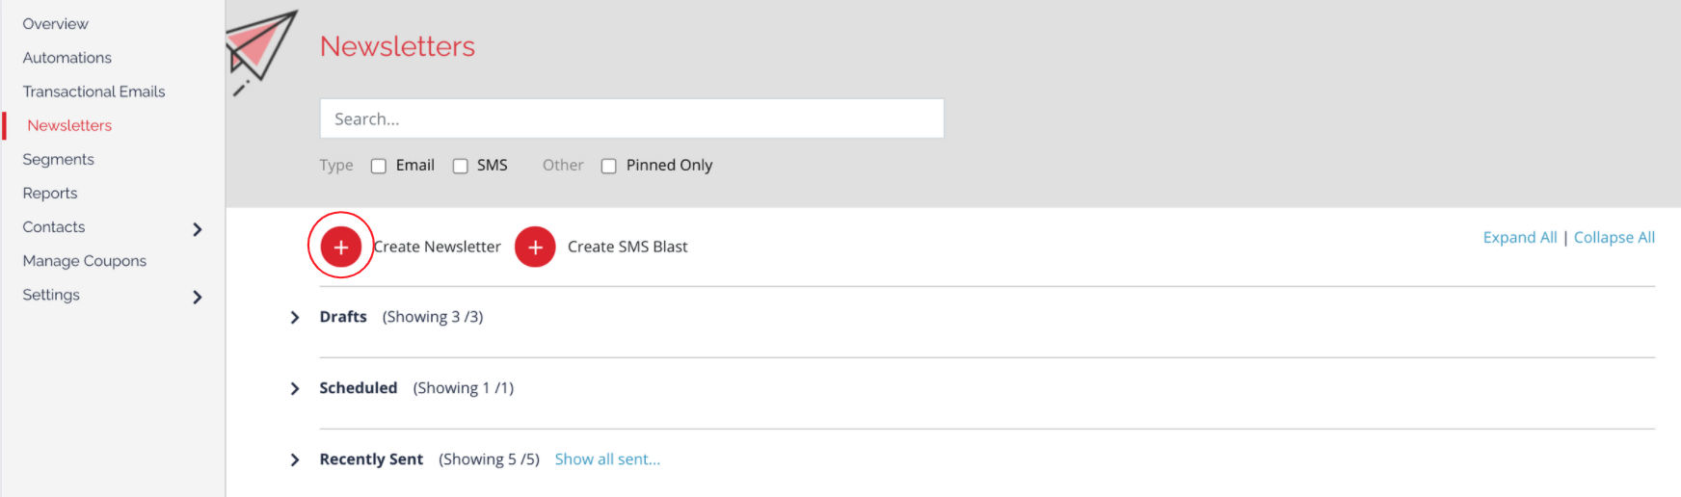Click the red Create Newsletter plus icon

[x=340, y=247]
